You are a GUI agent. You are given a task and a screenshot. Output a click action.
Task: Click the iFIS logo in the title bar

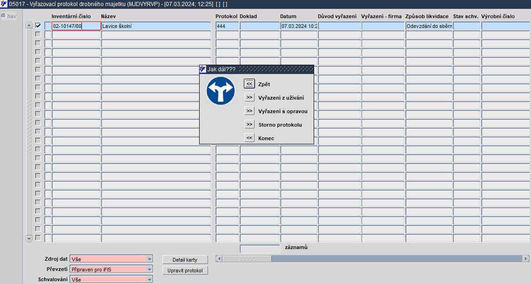4,4
